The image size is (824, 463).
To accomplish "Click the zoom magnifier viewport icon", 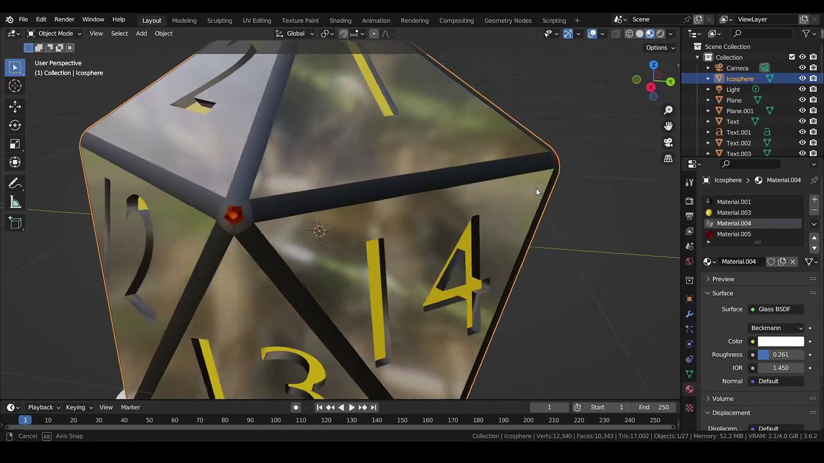I will click(668, 111).
